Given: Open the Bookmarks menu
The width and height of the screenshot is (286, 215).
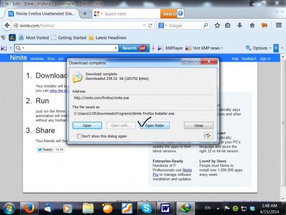Looking at the screenshot, I should coord(65,3).
